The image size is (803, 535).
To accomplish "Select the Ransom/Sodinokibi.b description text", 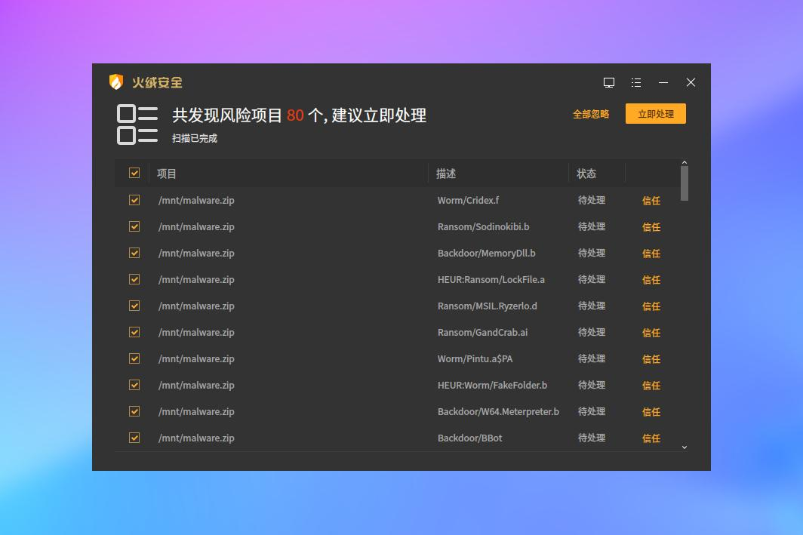I will pos(484,226).
